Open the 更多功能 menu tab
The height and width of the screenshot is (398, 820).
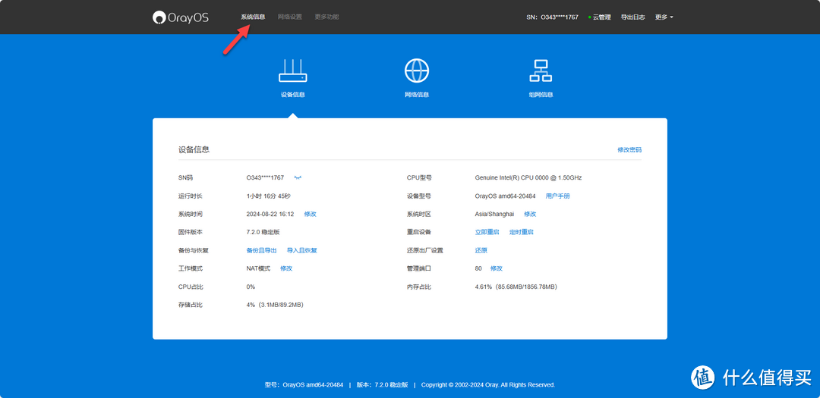coord(326,17)
